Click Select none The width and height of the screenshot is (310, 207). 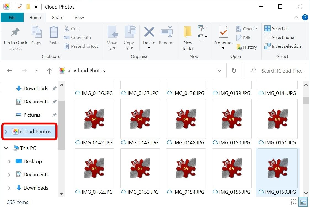tap(279, 37)
